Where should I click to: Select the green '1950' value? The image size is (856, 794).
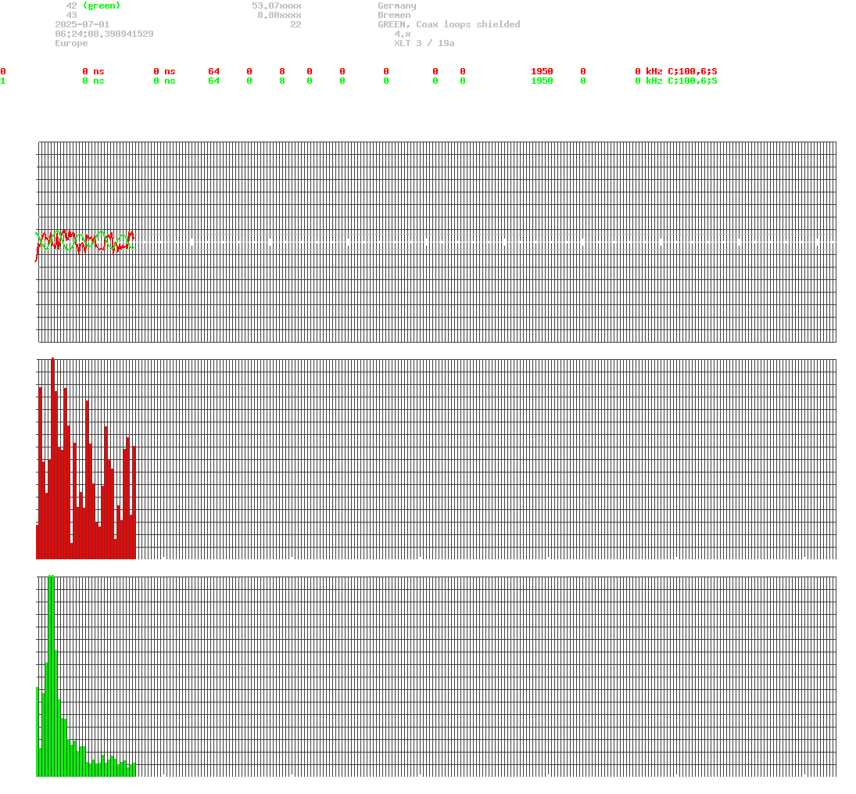[x=542, y=81]
